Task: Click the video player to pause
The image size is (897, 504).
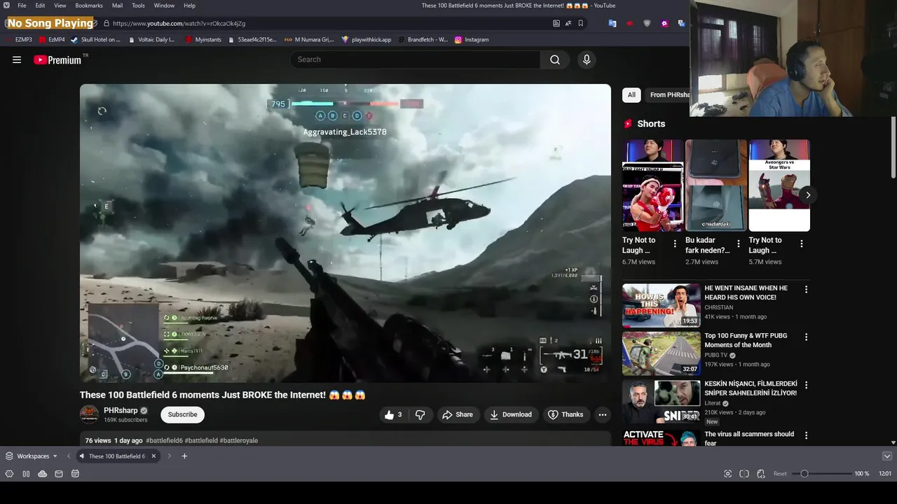Action: [345, 233]
